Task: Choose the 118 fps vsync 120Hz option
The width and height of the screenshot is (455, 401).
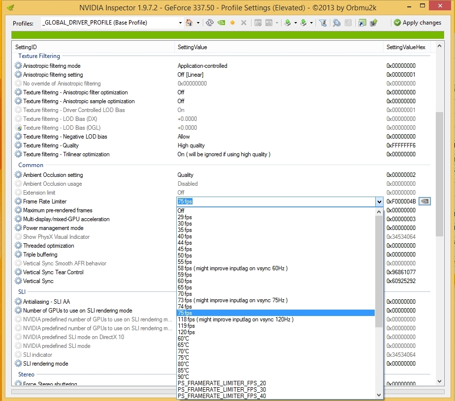Action: coord(276,319)
